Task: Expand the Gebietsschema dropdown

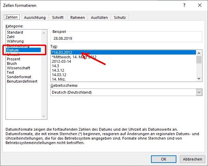Action: point(199,92)
